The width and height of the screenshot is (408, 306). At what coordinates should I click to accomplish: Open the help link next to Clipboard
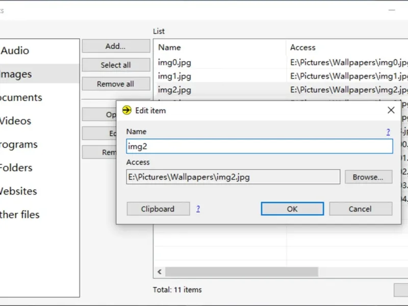(198, 209)
